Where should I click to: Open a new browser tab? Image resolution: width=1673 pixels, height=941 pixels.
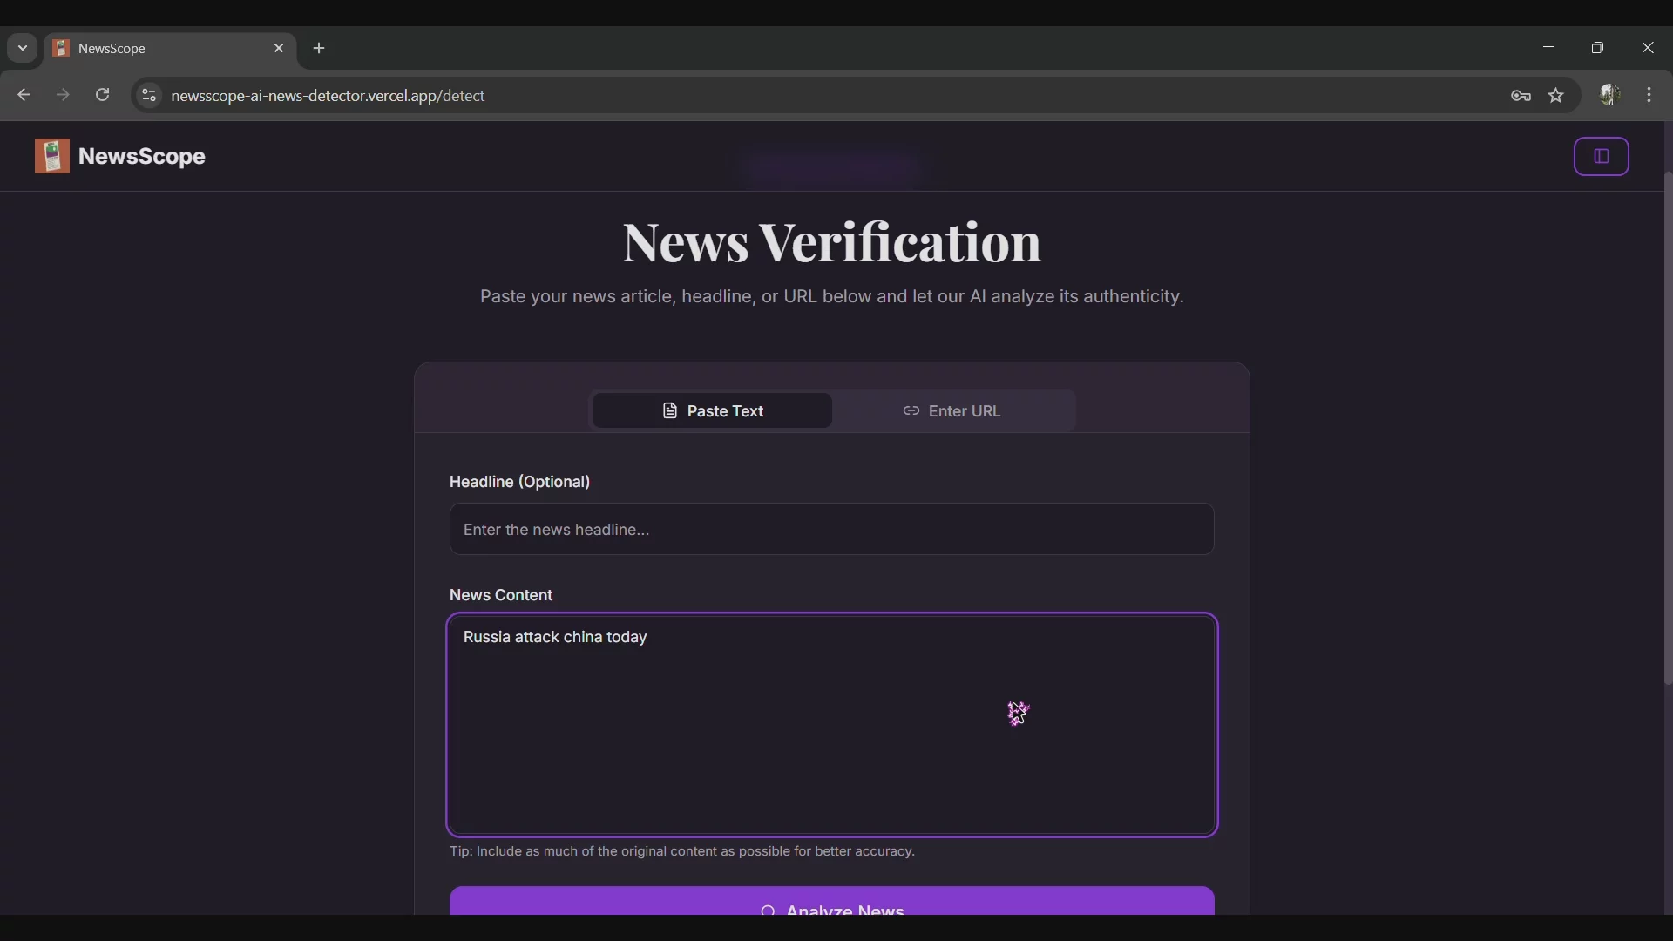pos(319,48)
